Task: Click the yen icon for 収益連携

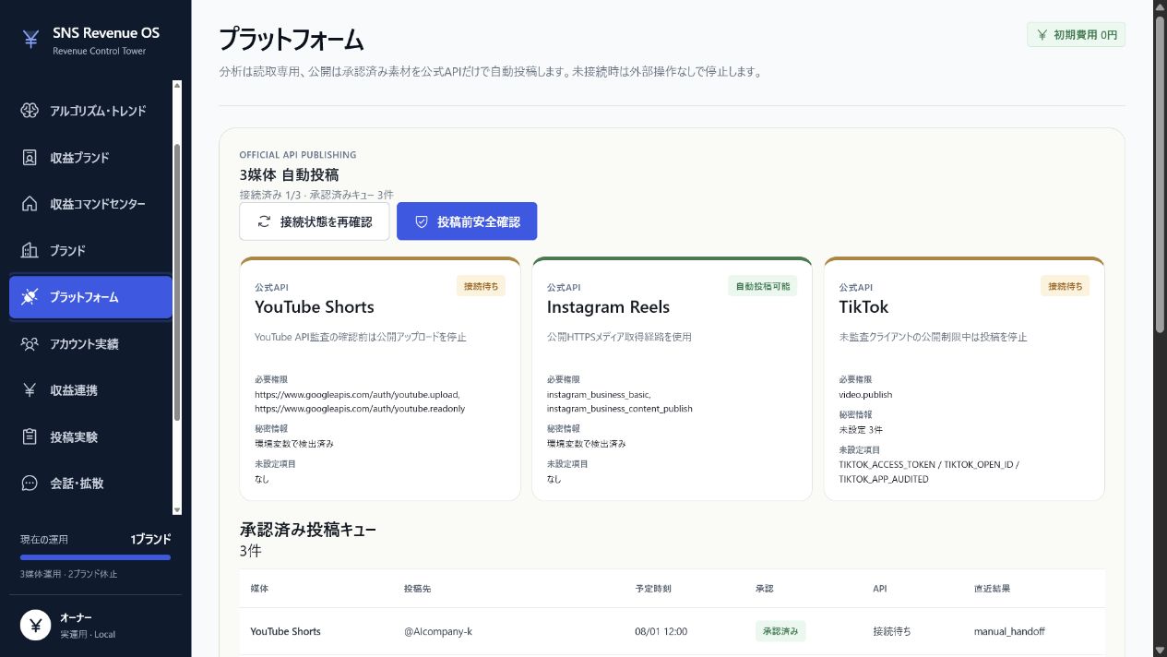Action: tap(30, 390)
